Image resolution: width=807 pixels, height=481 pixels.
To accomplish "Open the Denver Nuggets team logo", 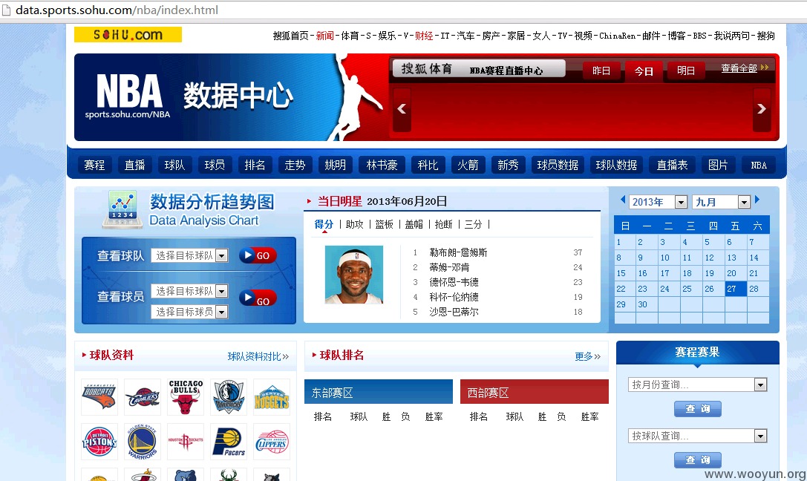I will pos(272,397).
